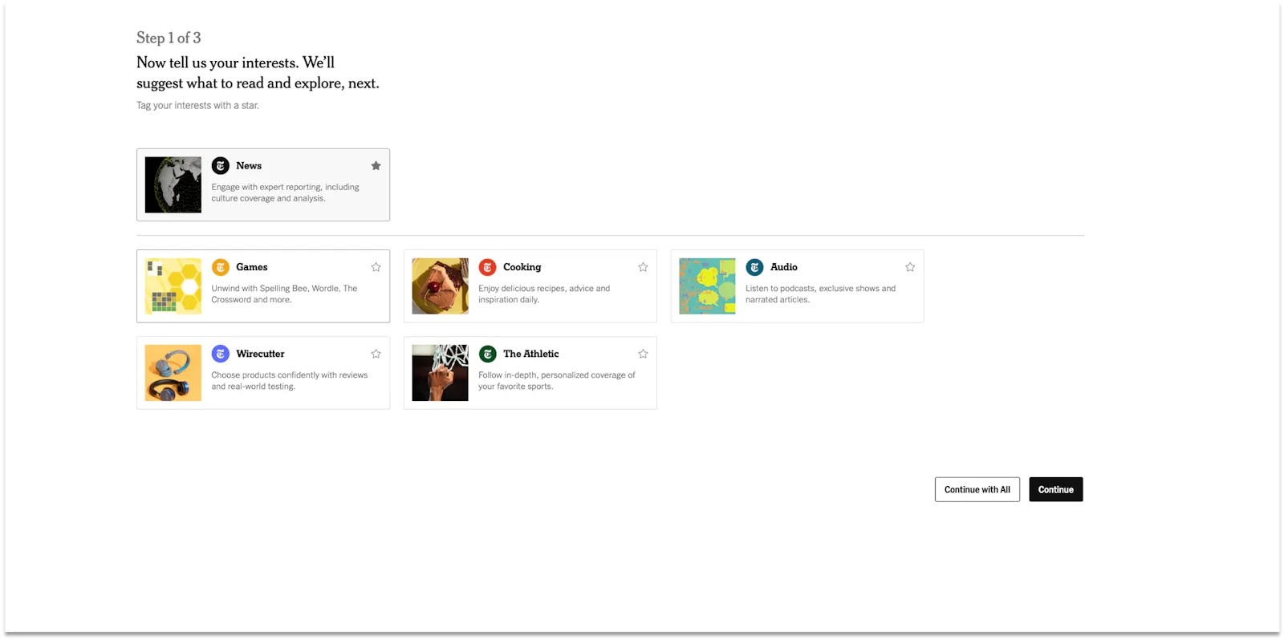Viewport: 1284px width, 640px height.
Task: Mark Wirecutter as an interest star
Action: coord(376,354)
